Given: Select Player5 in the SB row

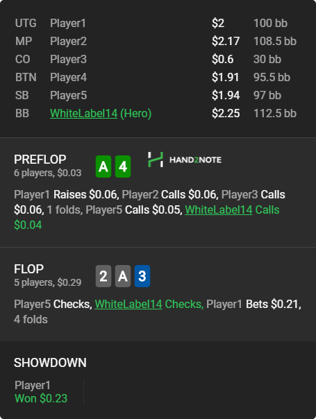Looking at the screenshot, I should pyautogui.click(x=68, y=96).
